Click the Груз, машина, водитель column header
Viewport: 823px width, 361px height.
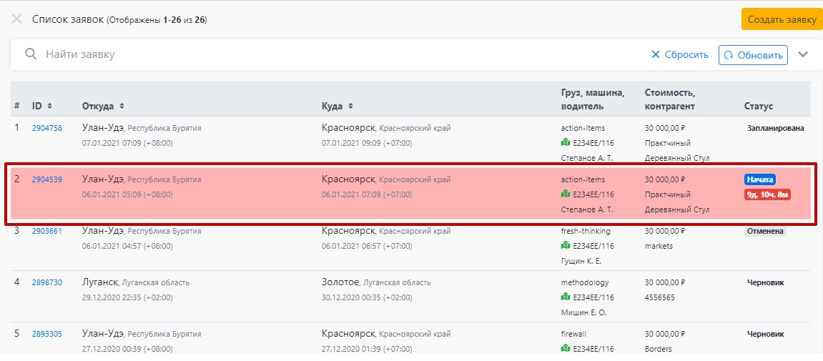point(593,99)
